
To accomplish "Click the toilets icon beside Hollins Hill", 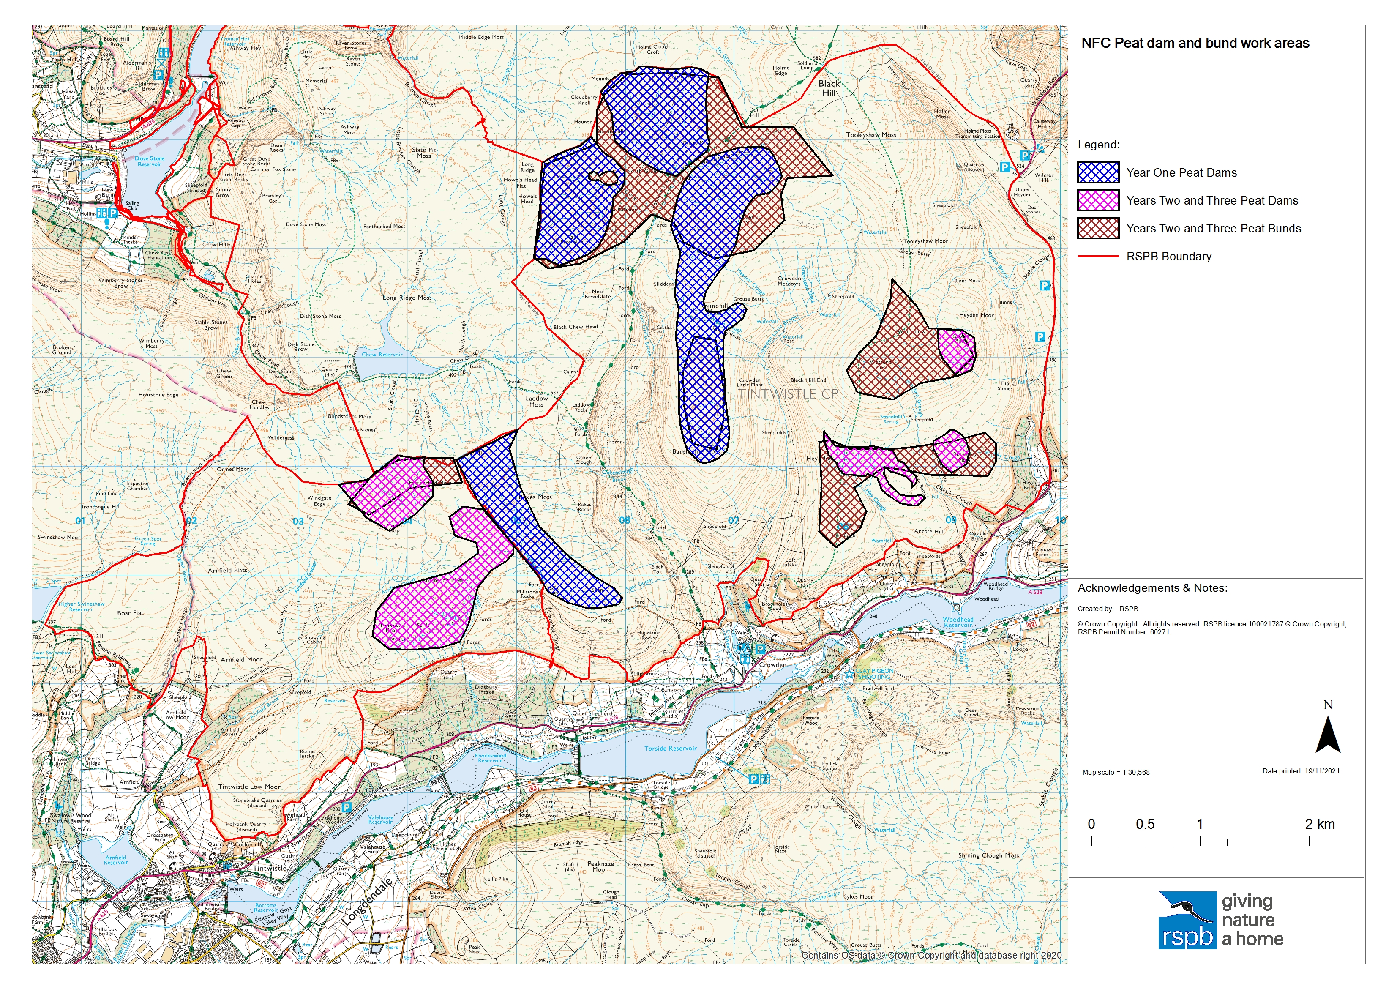I will pyautogui.click(x=102, y=213).
